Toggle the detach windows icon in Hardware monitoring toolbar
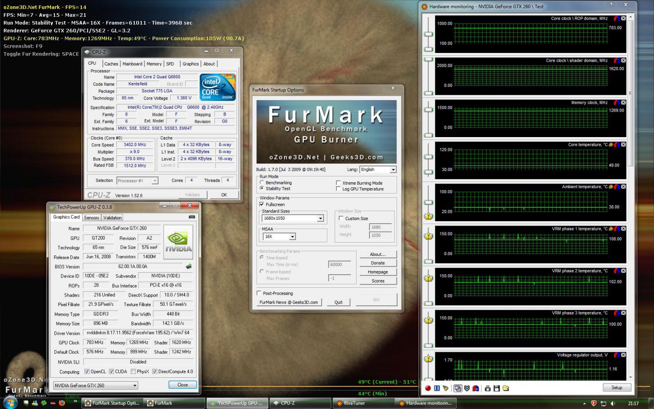Screen dimensions: 654x409 click(x=458, y=388)
